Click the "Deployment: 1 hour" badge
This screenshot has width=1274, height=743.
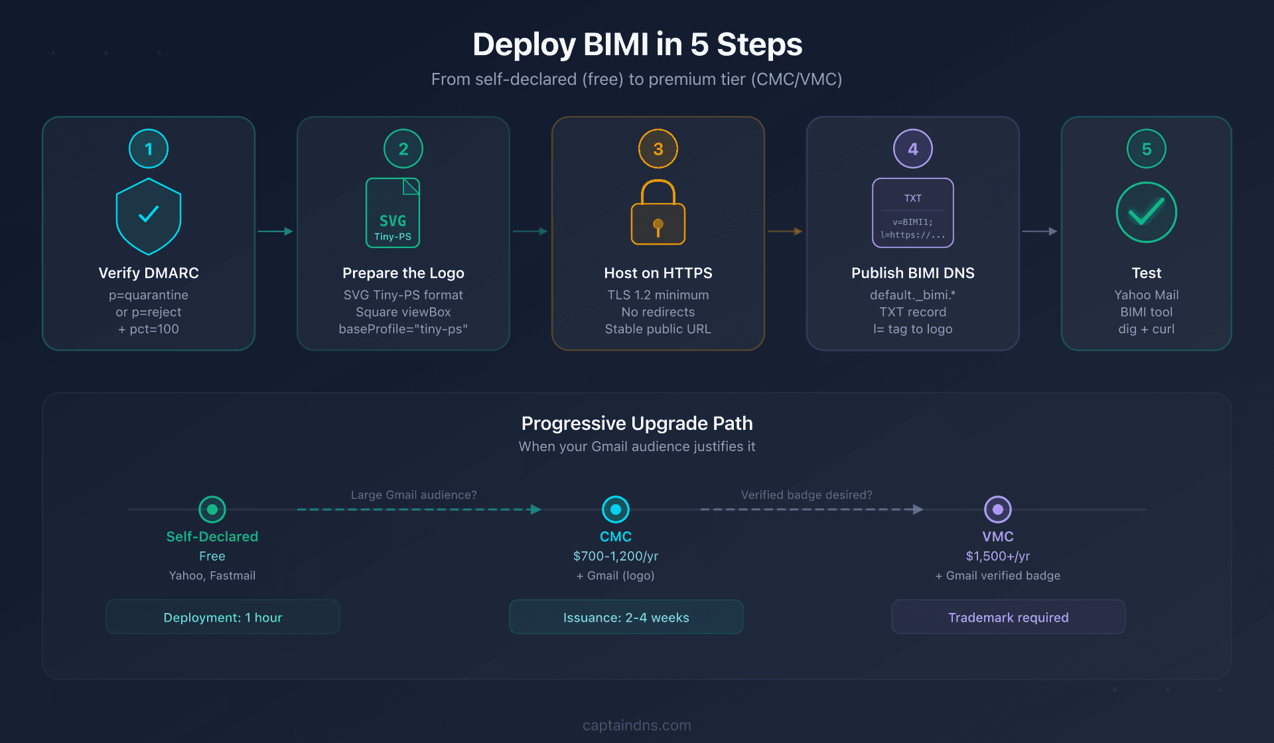click(222, 617)
